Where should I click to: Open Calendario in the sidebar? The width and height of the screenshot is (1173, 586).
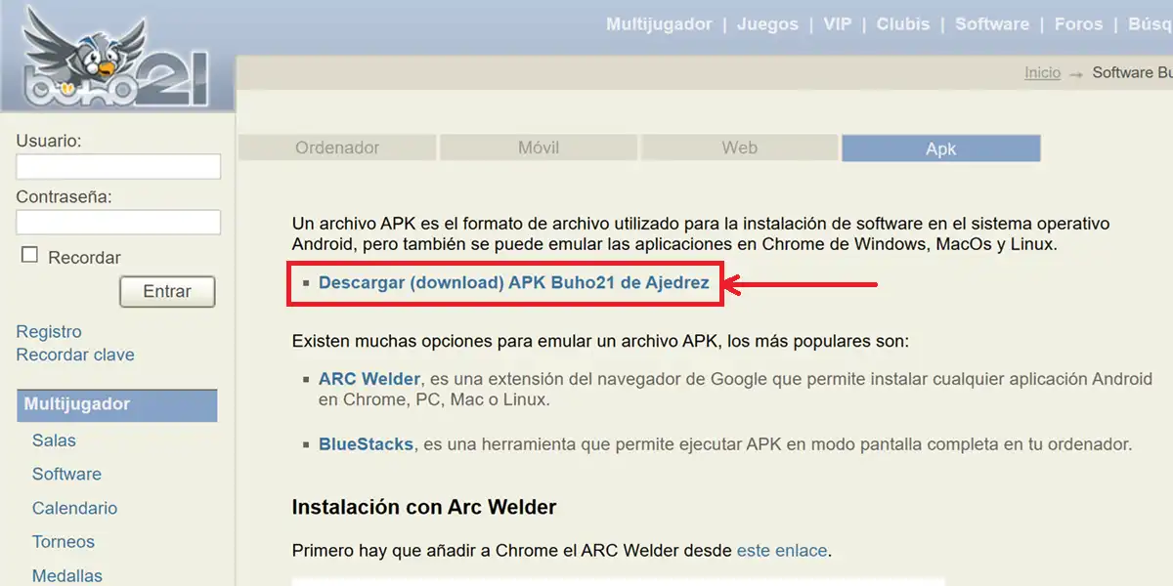[74, 508]
